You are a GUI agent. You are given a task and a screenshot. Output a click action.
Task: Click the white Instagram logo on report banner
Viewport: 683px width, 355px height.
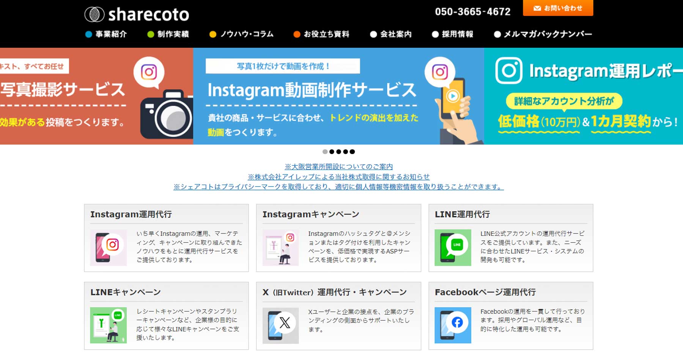pyautogui.click(x=508, y=70)
